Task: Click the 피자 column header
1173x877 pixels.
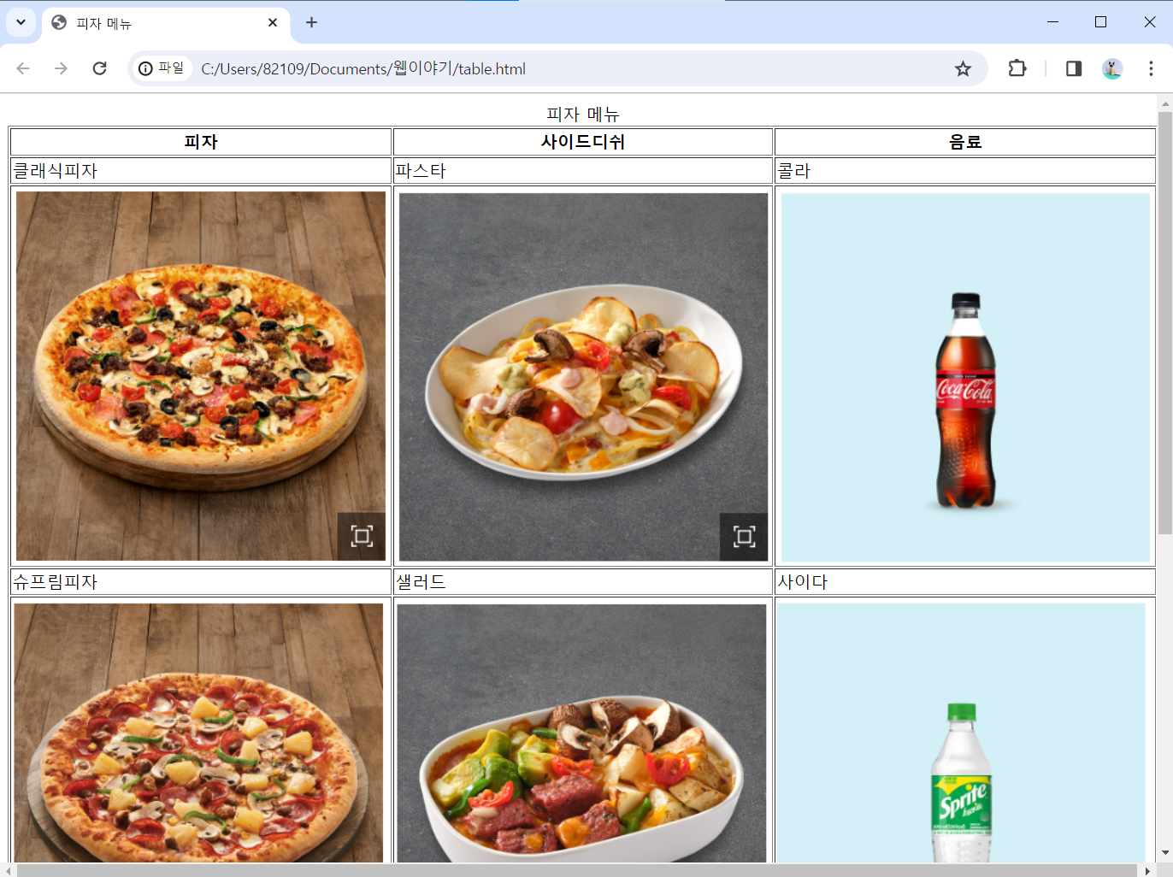Action: pos(201,142)
